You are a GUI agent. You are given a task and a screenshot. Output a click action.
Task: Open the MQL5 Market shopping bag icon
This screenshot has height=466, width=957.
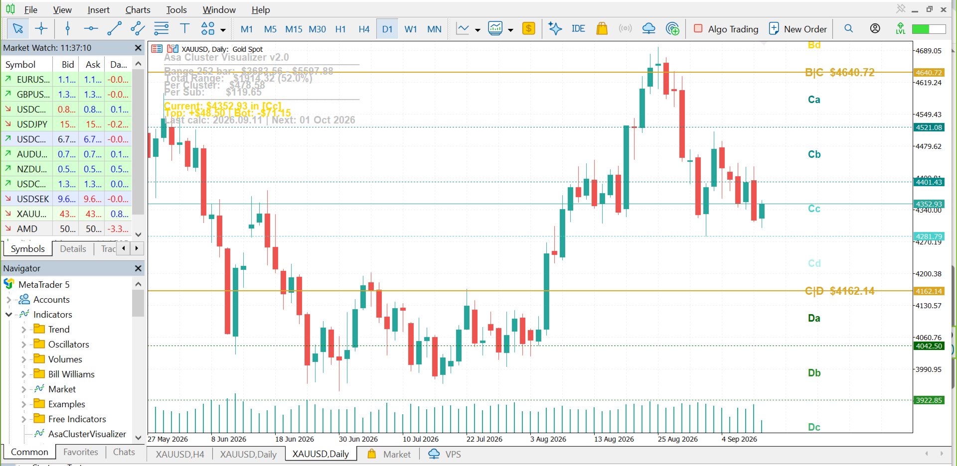point(602,28)
